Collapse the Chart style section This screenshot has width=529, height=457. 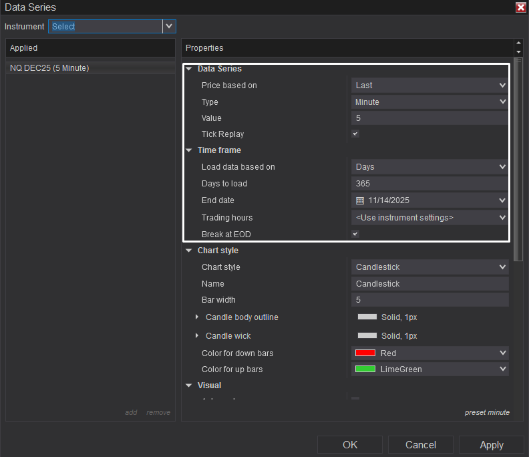[x=189, y=251]
